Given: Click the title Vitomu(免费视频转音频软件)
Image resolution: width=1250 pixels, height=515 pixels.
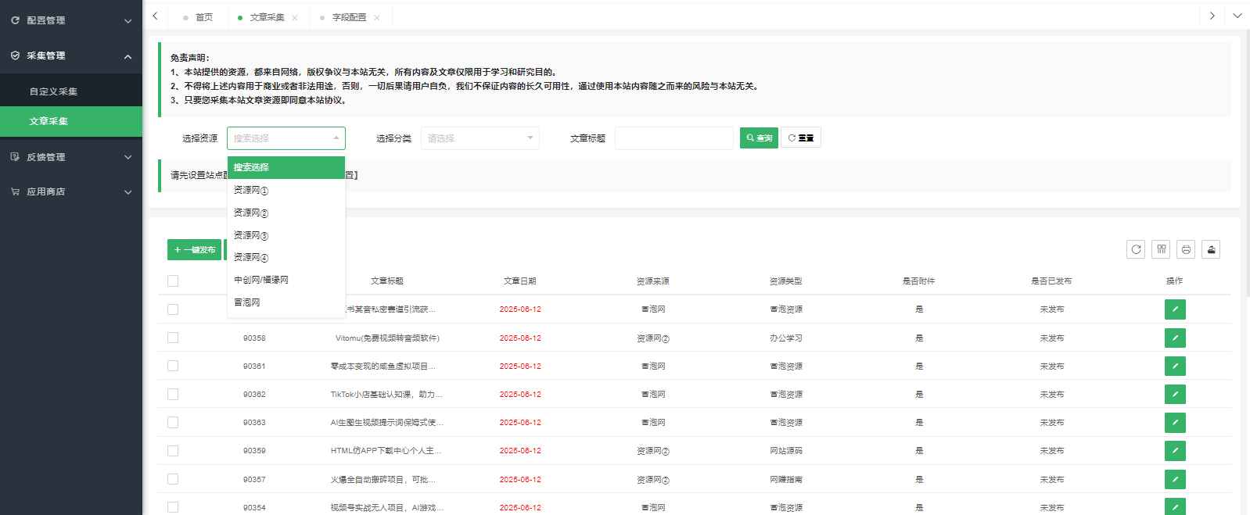Looking at the screenshot, I should point(387,338).
